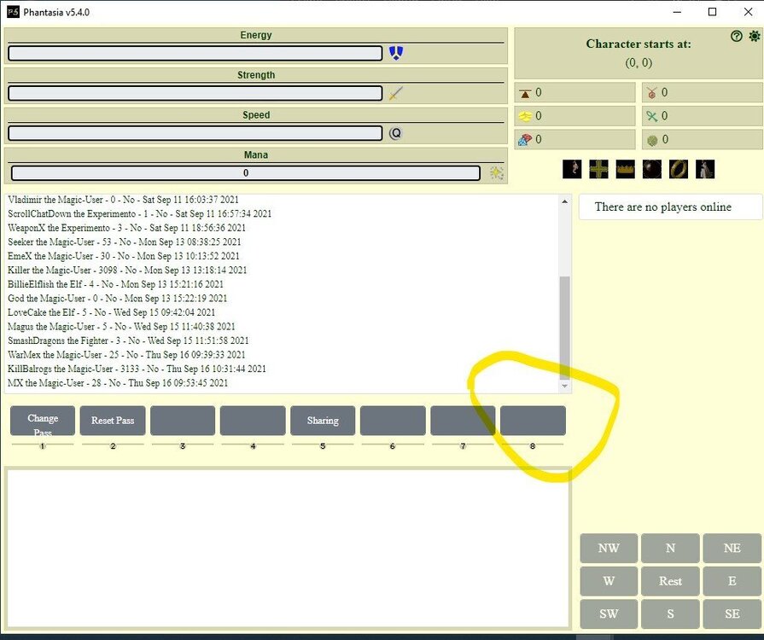Image resolution: width=764 pixels, height=640 pixels.
Task: Click the gold cross blessing icon
Action: 598,169
